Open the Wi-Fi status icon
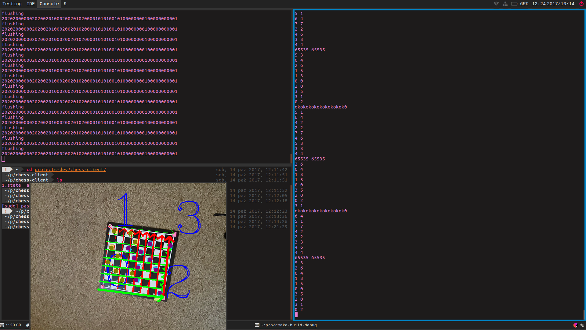Image resolution: width=586 pixels, height=330 pixels. [496, 4]
